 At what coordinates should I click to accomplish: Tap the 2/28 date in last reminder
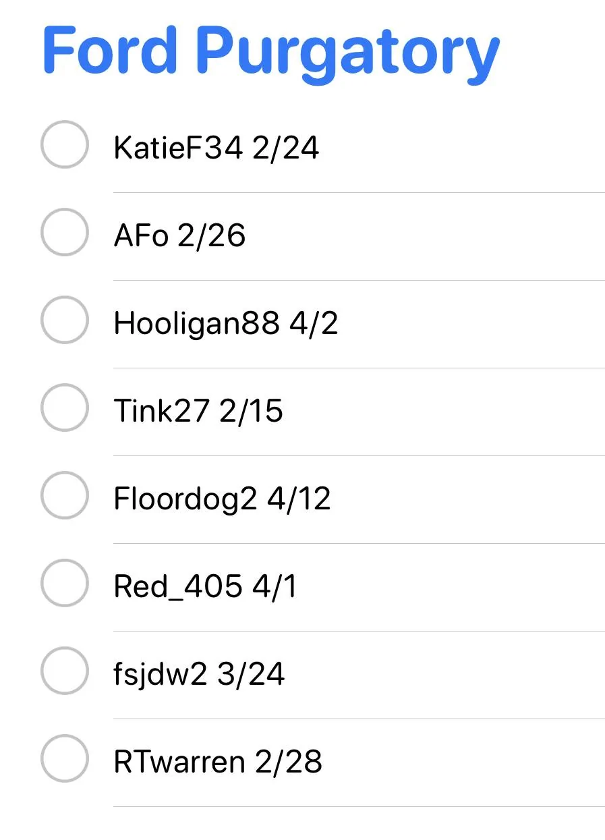289,762
